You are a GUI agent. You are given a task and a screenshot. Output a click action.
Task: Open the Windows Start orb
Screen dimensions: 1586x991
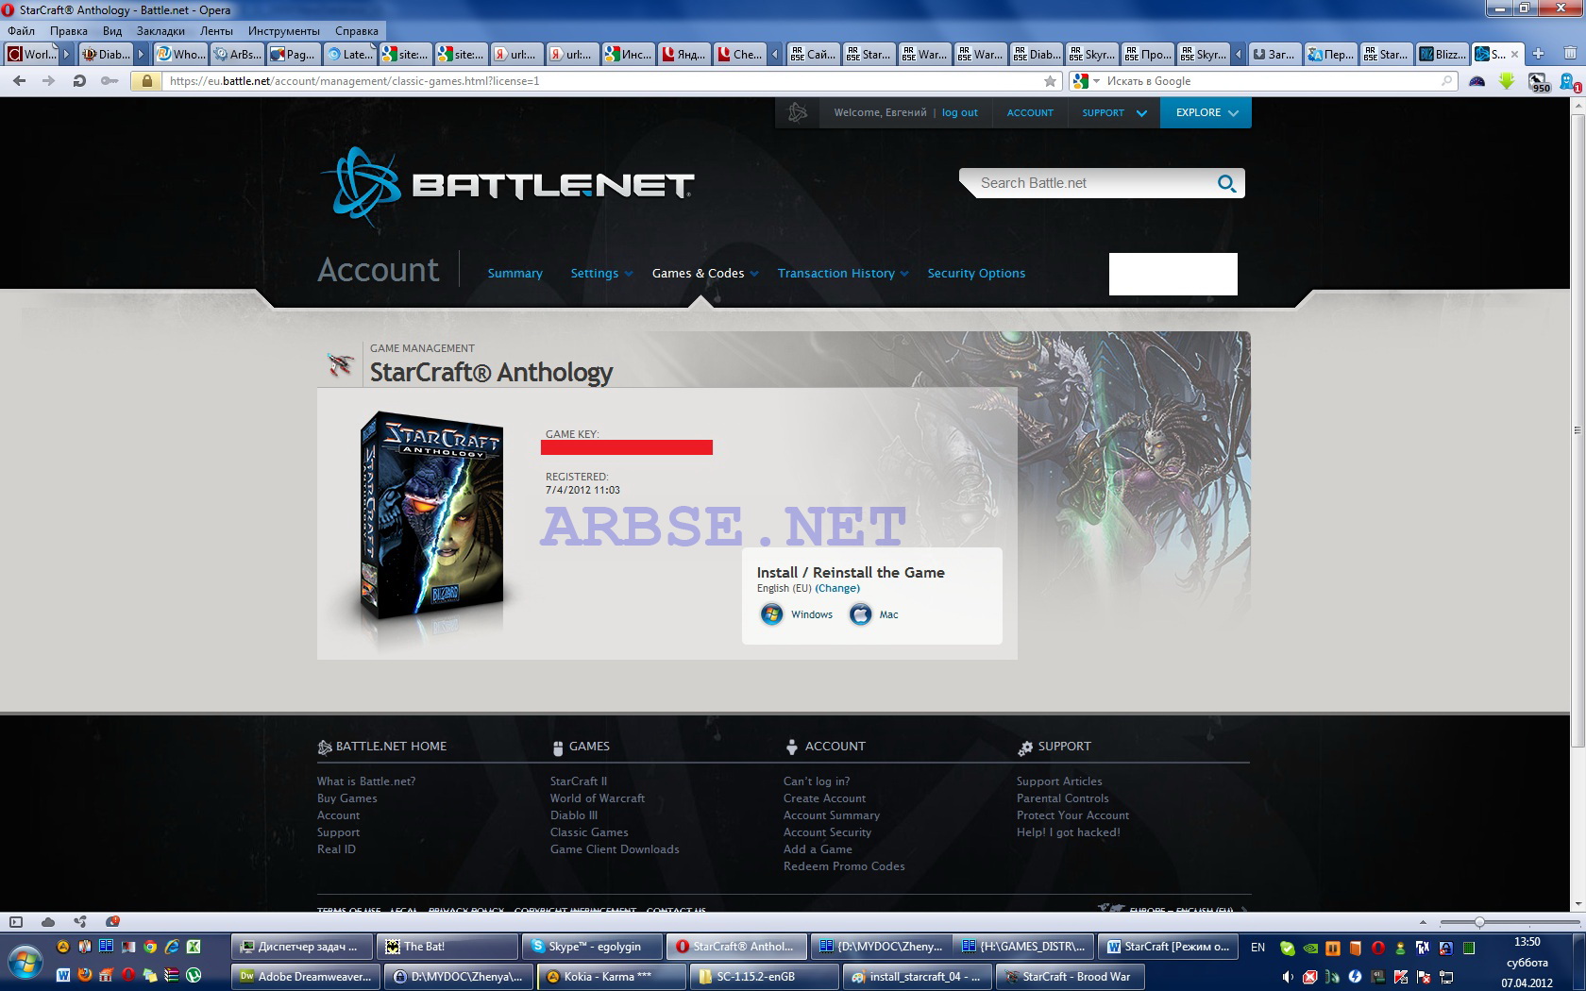point(25,964)
